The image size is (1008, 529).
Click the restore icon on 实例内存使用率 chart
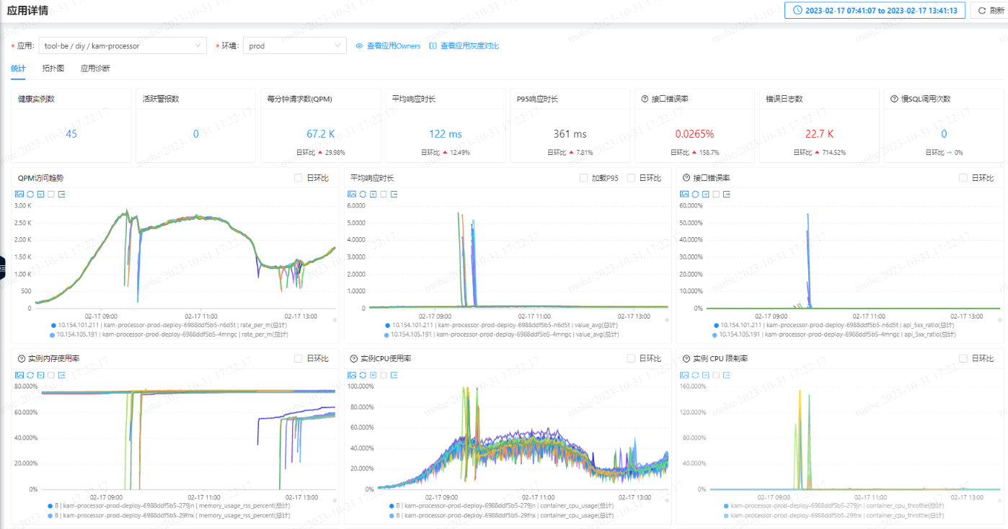point(30,375)
